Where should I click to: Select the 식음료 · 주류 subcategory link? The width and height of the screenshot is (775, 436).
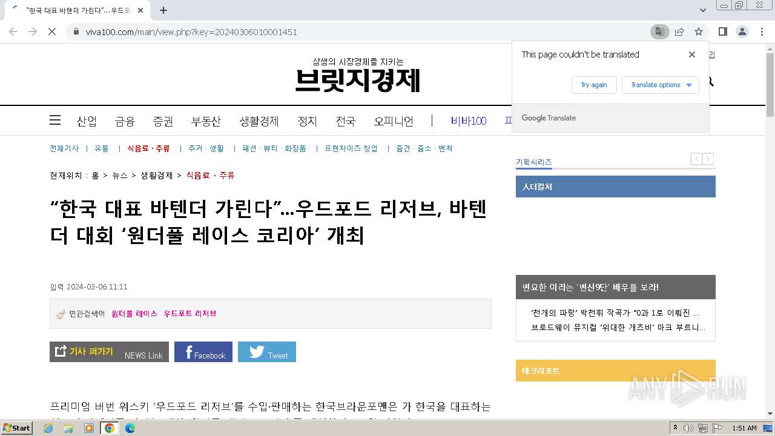pos(148,148)
